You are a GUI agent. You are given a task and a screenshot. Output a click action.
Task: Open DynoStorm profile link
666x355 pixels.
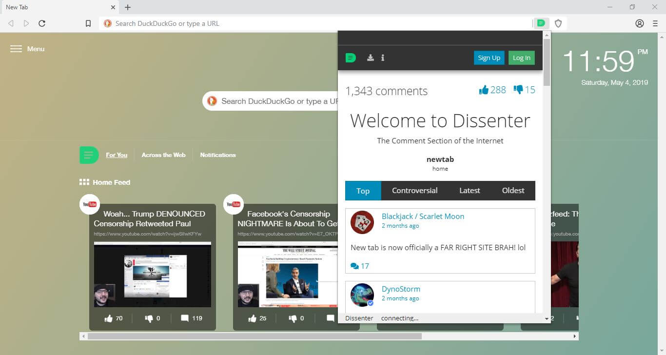pos(401,289)
